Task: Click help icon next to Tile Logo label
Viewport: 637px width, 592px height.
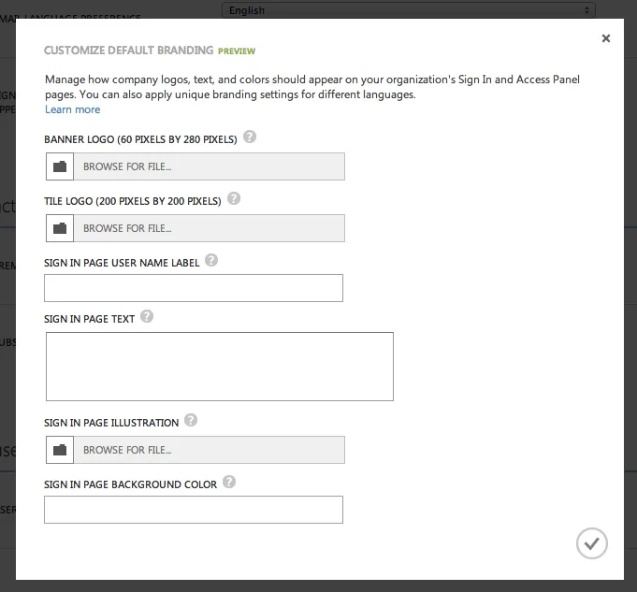Action: (234, 198)
